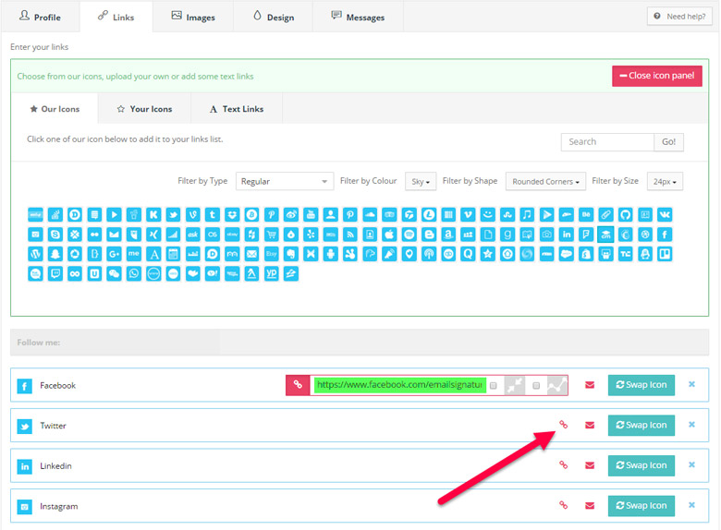
Task: Add the Yelp icon from the icon grid
Action: pyautogui.click(x=311, y=235)
